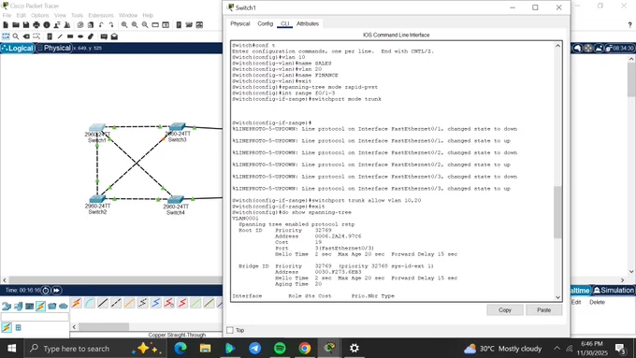This screenshot has width=636, height=358.
Task: Zoom out of the workspace
Action: pos(145,25)
